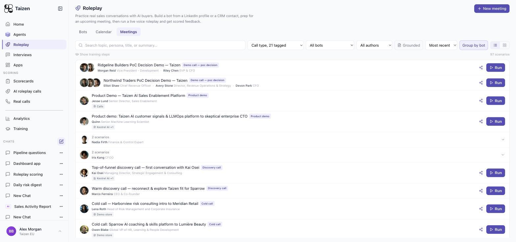Switch to the Bots tab
The image size is (516, 242).
coord(83,32)
